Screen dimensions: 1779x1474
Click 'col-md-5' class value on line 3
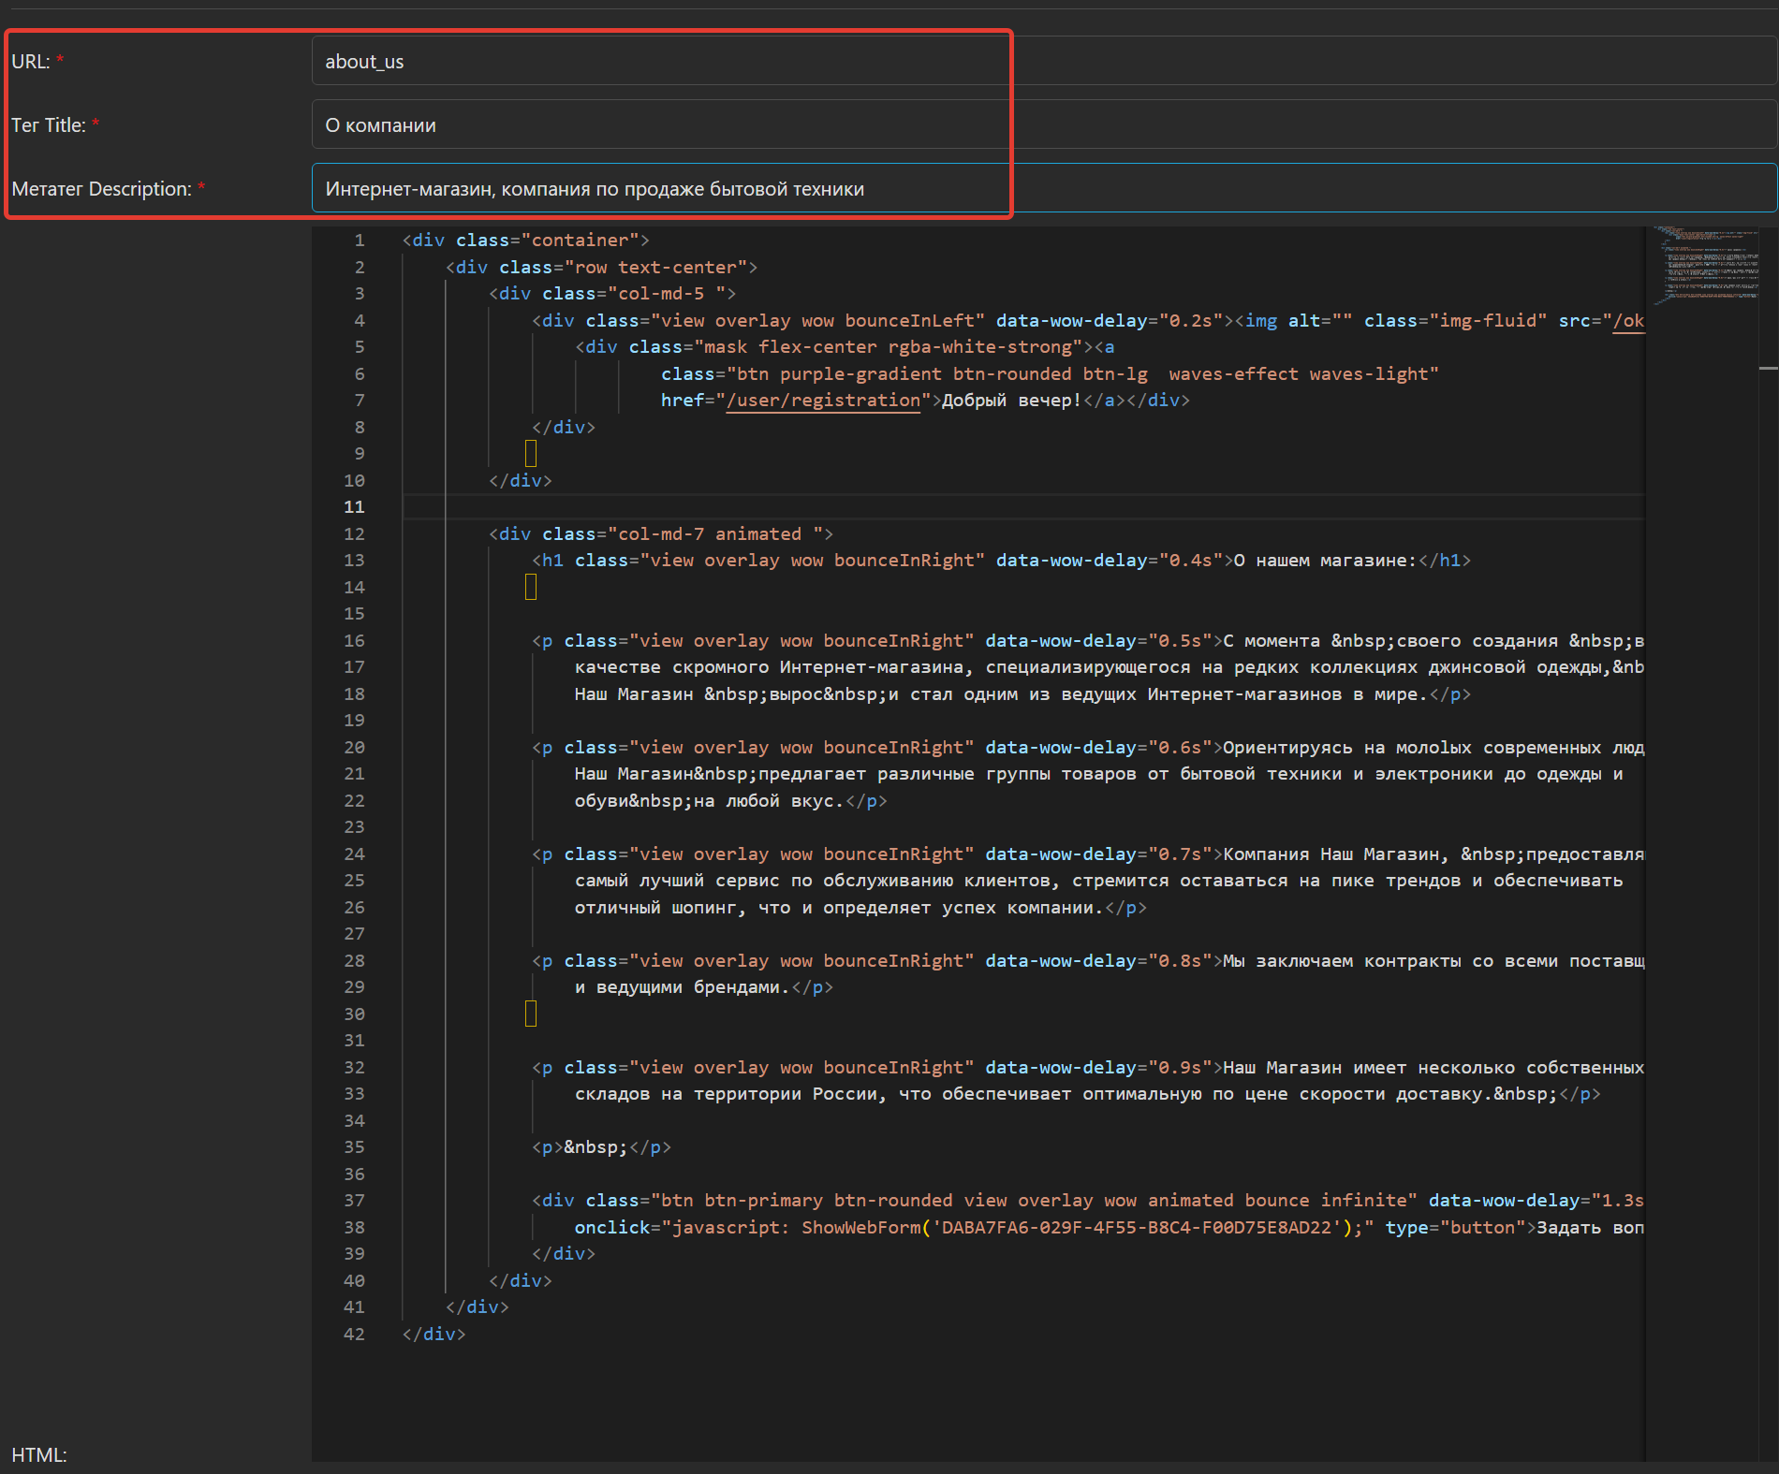pyautogui.click(x=661, y=294)
